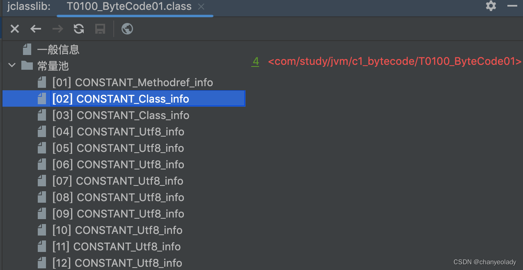Select the [05] CONSTANT_Utf8_info entry
The width and height of the screenshot is (523, 270).
pos(118,148)
